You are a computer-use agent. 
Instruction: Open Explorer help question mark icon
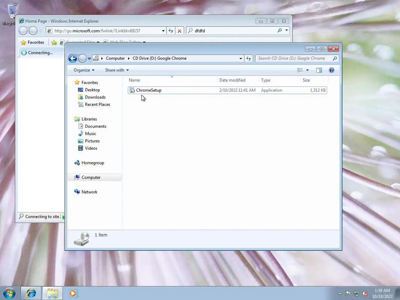(x=331, y=70)
